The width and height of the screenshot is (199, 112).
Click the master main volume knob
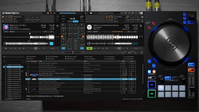(82, 17)
